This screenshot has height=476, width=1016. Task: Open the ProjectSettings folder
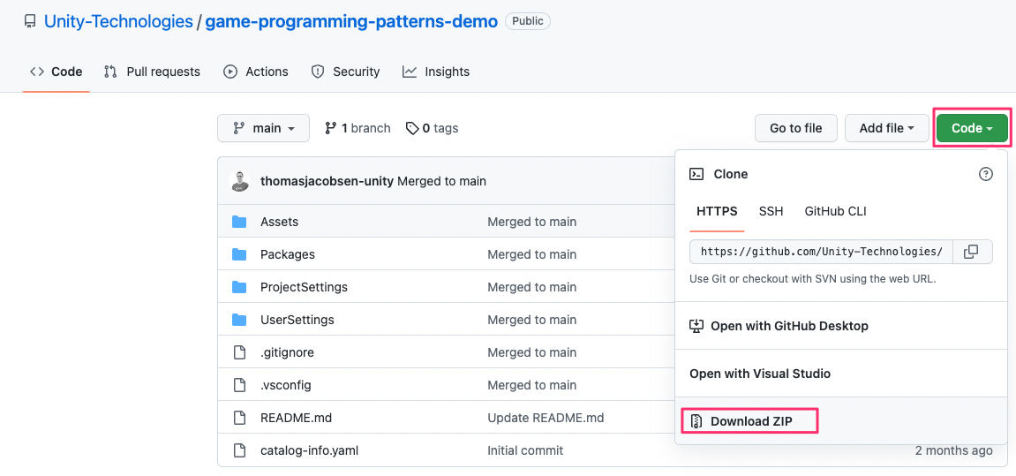[x=304, y=287]
